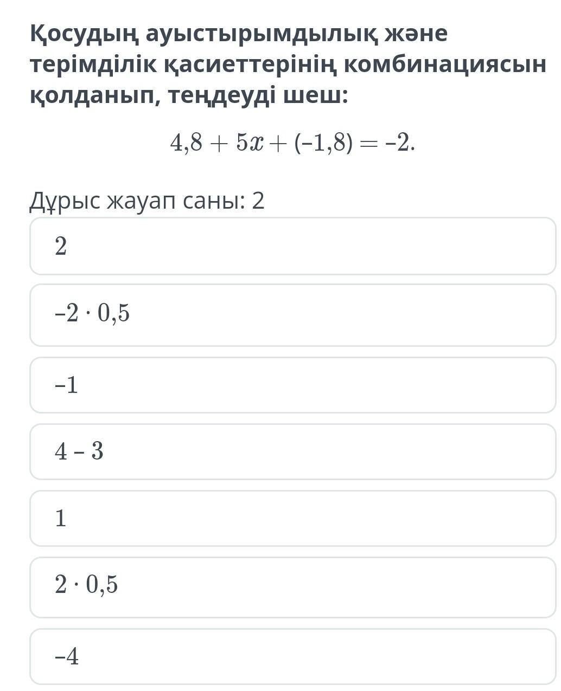Pick the "−1" answer option

[x=293, y=385]
